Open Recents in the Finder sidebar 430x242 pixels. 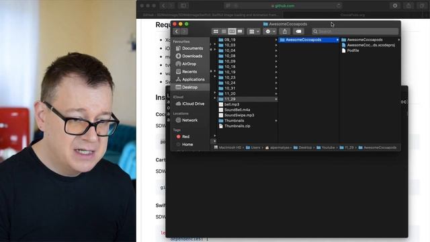point(189,72)
